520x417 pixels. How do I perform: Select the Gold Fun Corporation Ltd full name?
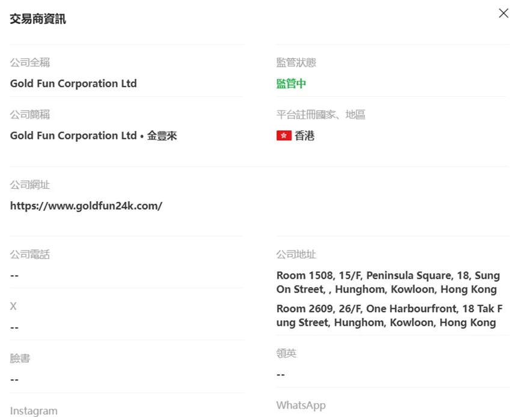tap(73, 84)
